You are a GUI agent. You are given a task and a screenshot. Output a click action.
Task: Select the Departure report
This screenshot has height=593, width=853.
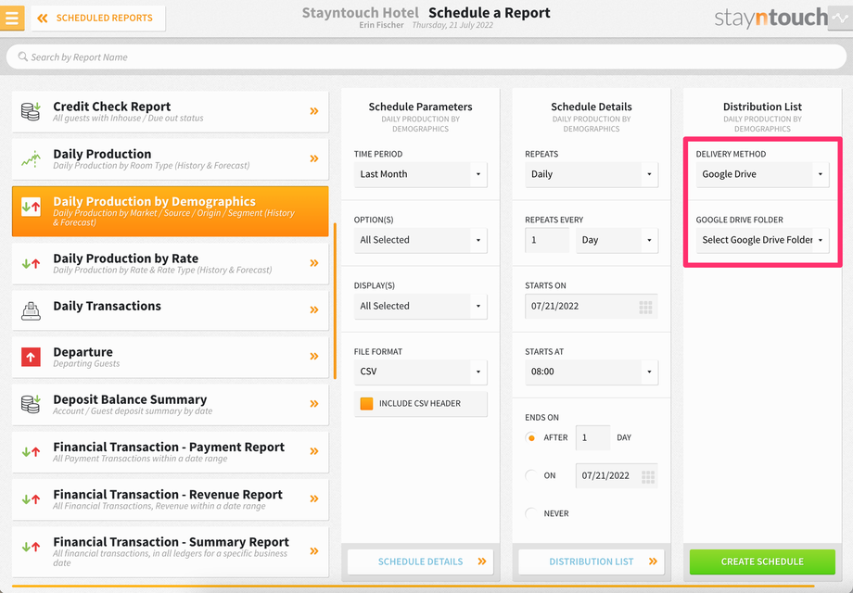coord(171,357)
